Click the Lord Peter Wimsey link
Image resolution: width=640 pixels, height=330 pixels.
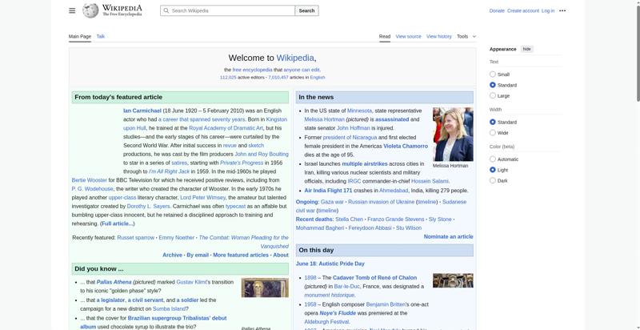202,198
